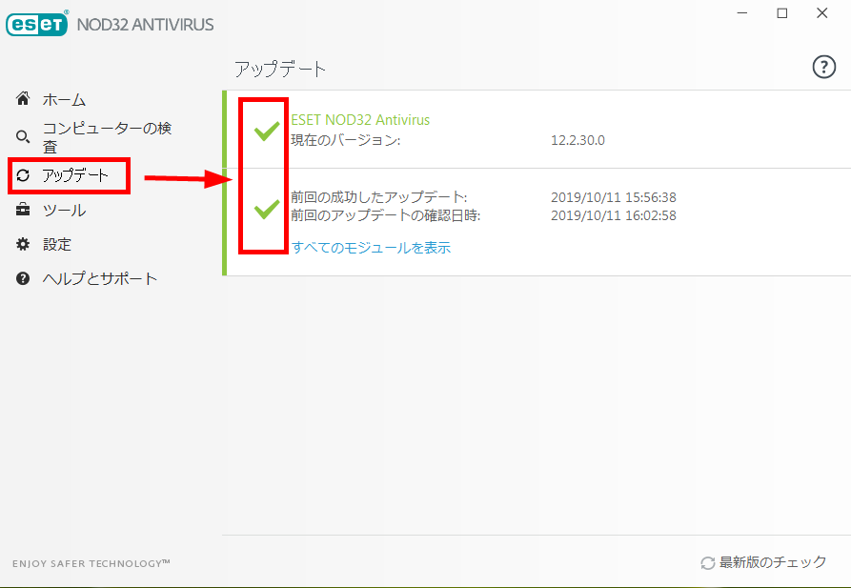
Task: Click the すべてのモジュールを表示 link
Action: [372, 248]
